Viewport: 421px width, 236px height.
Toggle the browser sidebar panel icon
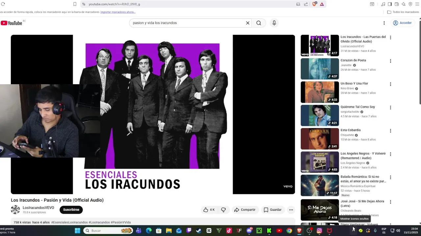click(x=390, y=4)
